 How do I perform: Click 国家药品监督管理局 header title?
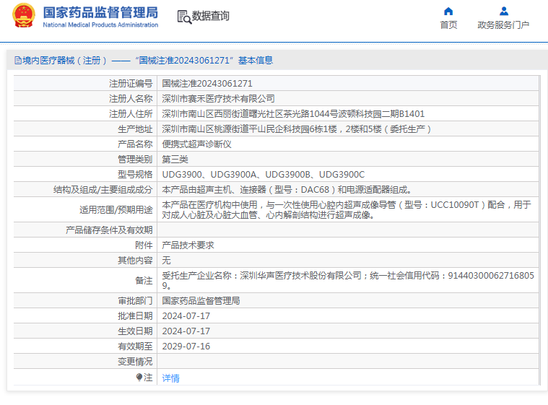click(x=100, y=12)
